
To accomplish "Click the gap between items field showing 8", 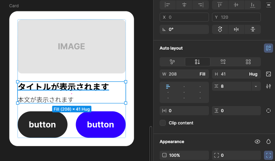I will [x=231, y=86].
